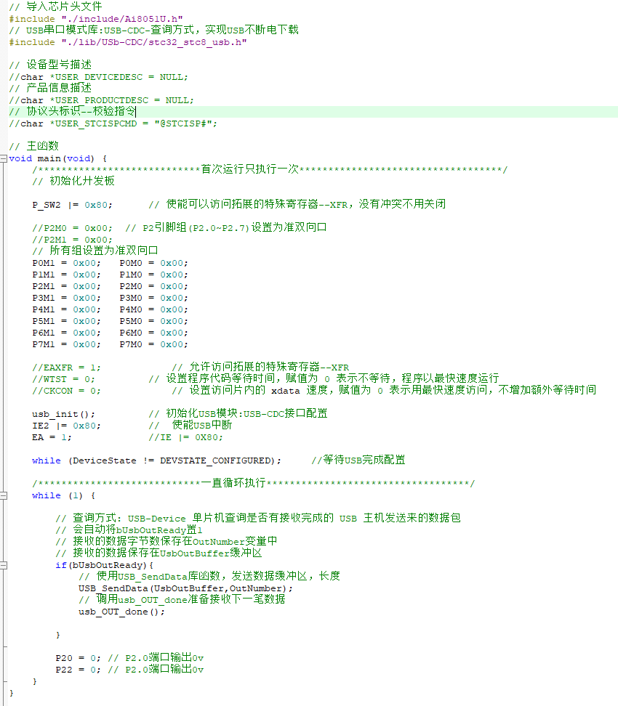The image size is (618, 706).
Task: Click the commented //WTST = 0 line
Action: pyautogui.click(x=63, y=380)
